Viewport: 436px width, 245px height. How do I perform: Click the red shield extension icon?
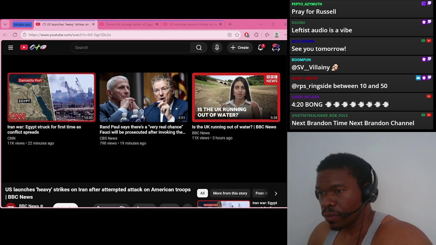tap(247, 35)
